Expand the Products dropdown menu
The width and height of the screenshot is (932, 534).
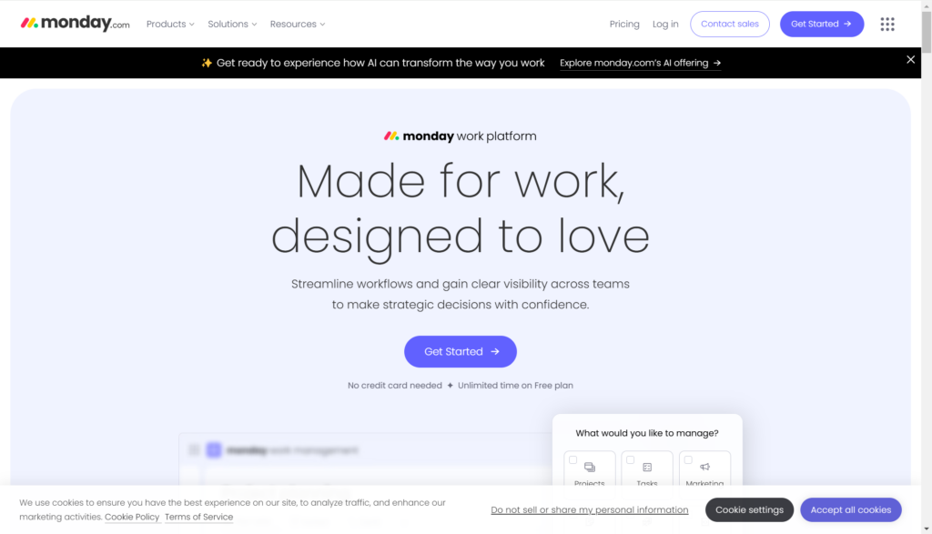[x=170, y=24]
